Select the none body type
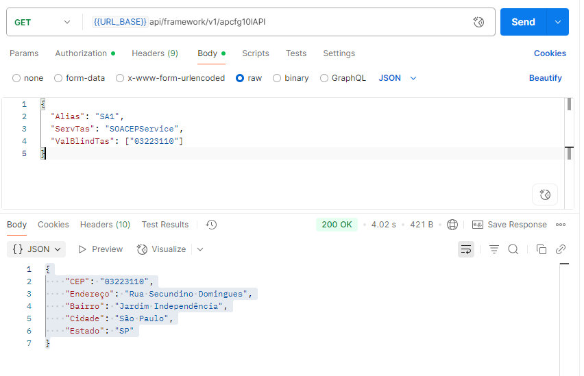 tap(17, 78)
